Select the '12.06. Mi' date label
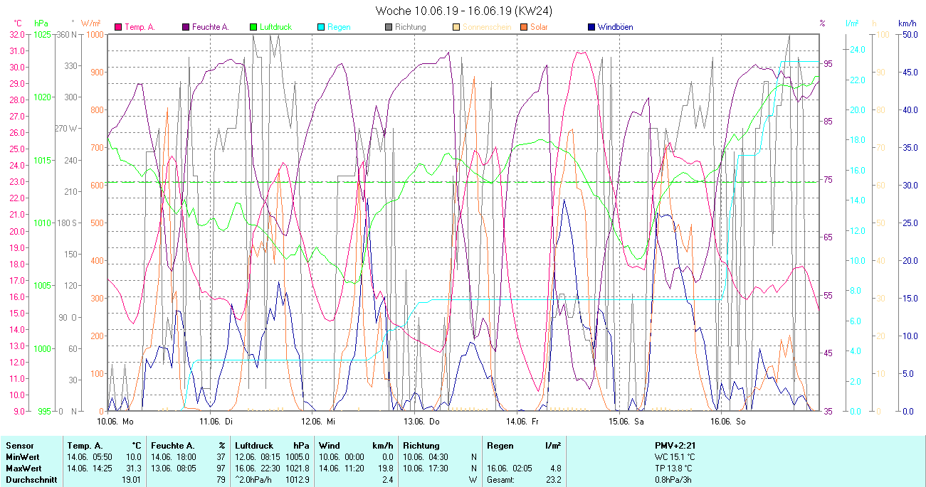Image resolution: width=926 pixels, height=487 pixels. pos(318,421)
